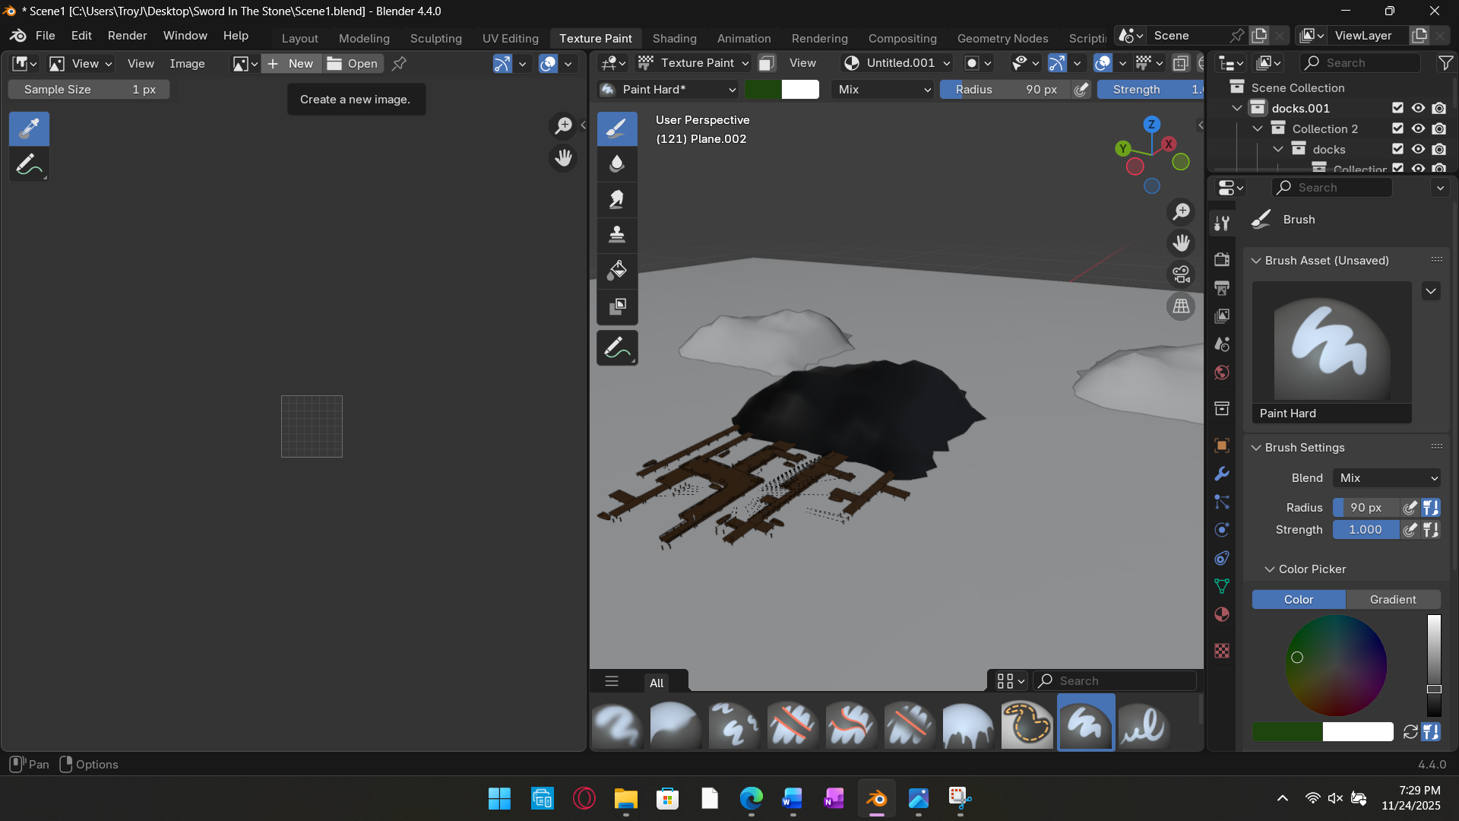Click the color wheel picker

[x=1336, y=665]
